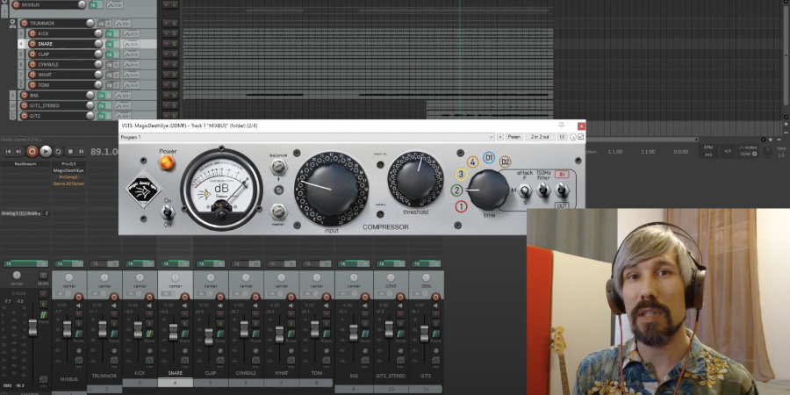This screenshot has height=395, width=790.
Task: Solo the SNARE track in arrange panel
Action: [174, 44]
